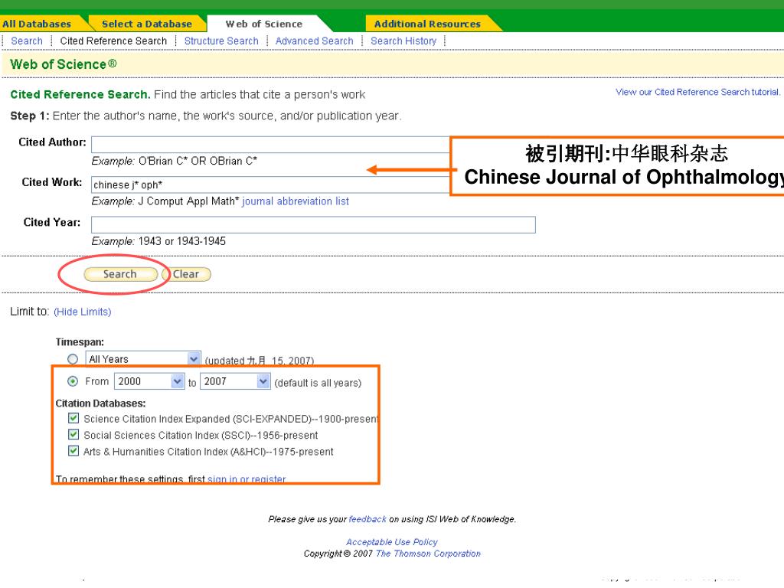784x588 pixels.
Task: Select the All Years radio button
Action: pyautogui.click(x=73, y=359)
